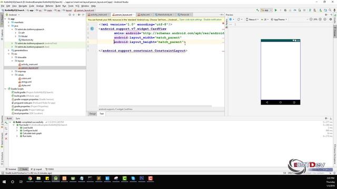Click the editor horizontal scrollbar

point(155,106)
